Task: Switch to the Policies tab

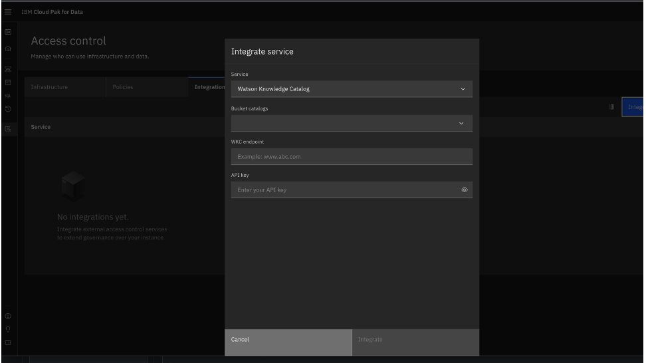Action: [146, 87]
